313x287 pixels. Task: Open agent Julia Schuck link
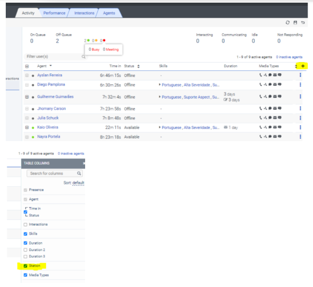(x=48, y=118)
